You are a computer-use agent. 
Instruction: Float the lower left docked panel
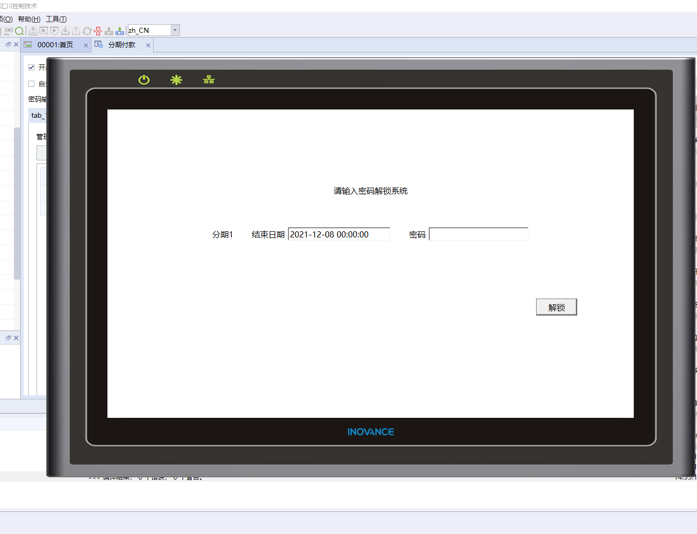click(x=8, y=338)
